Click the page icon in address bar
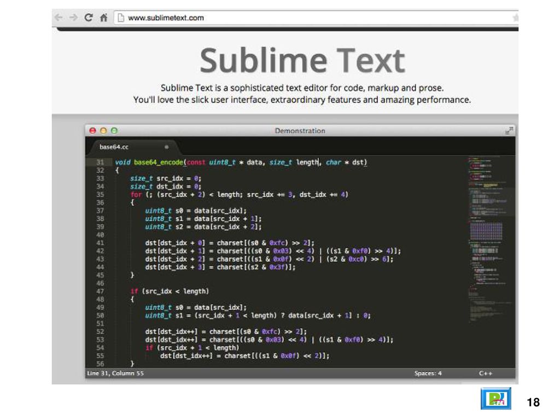Screen dimensions: 560x420 pyautogui.click(x=121, y=17)
